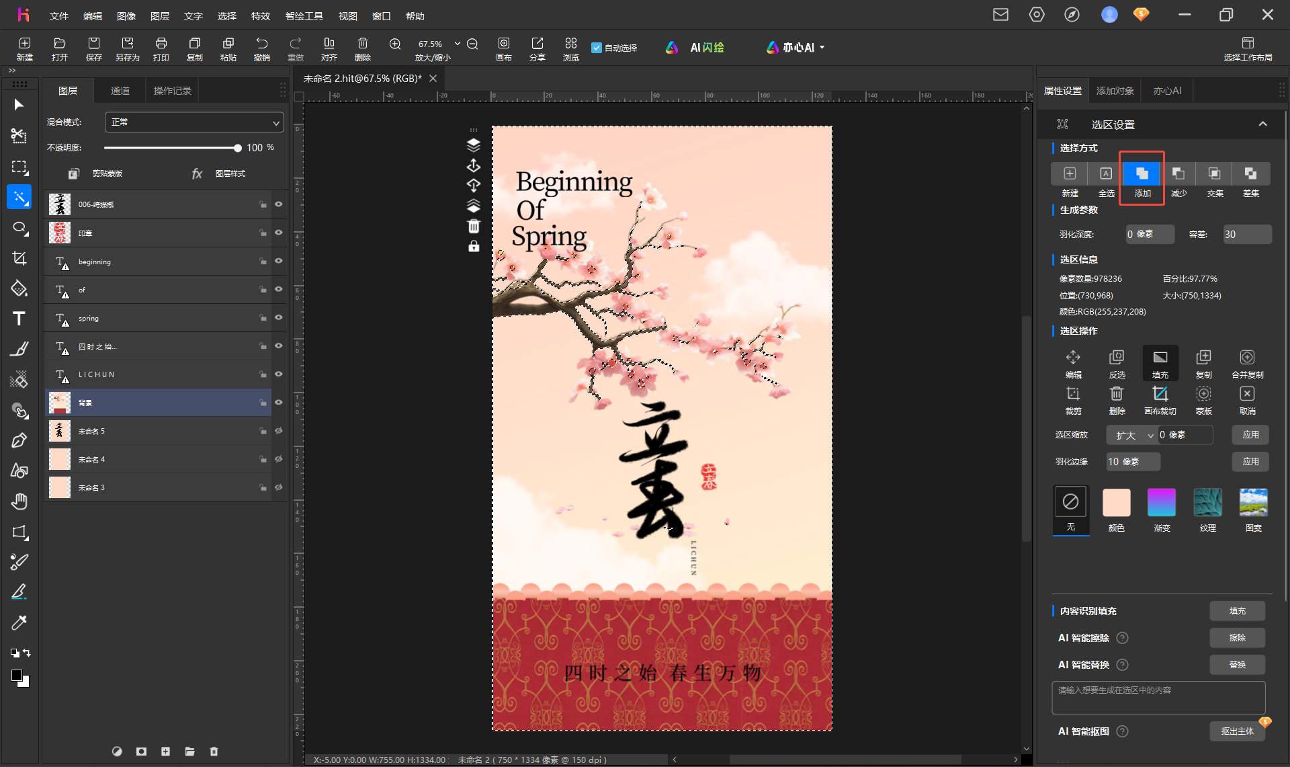Toggle the Auto select checkbox

click(x=596, y=48)
